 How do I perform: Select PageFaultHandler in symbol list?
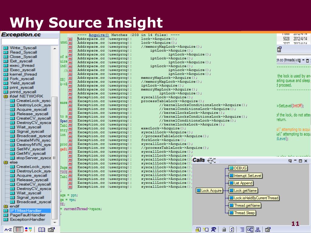[x=28, y=215]
